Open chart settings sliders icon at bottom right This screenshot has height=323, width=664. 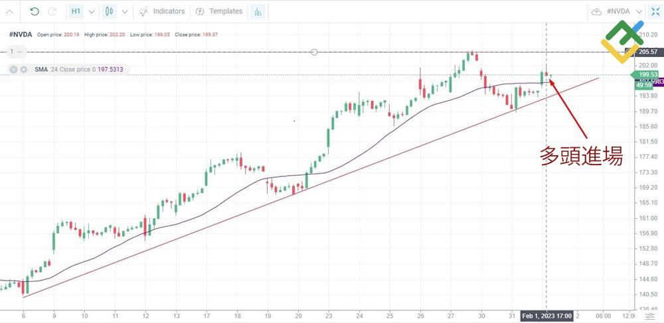pyautogui.click(x=649, y=316)
